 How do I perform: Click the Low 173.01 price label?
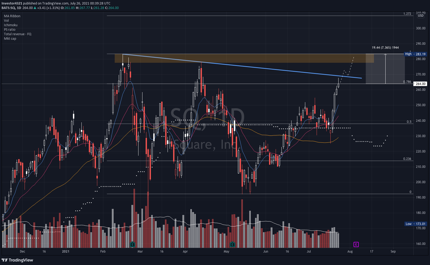[x=415, y=224]
